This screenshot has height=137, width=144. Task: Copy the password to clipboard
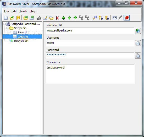pyautogui.click(x=138, y=55)
